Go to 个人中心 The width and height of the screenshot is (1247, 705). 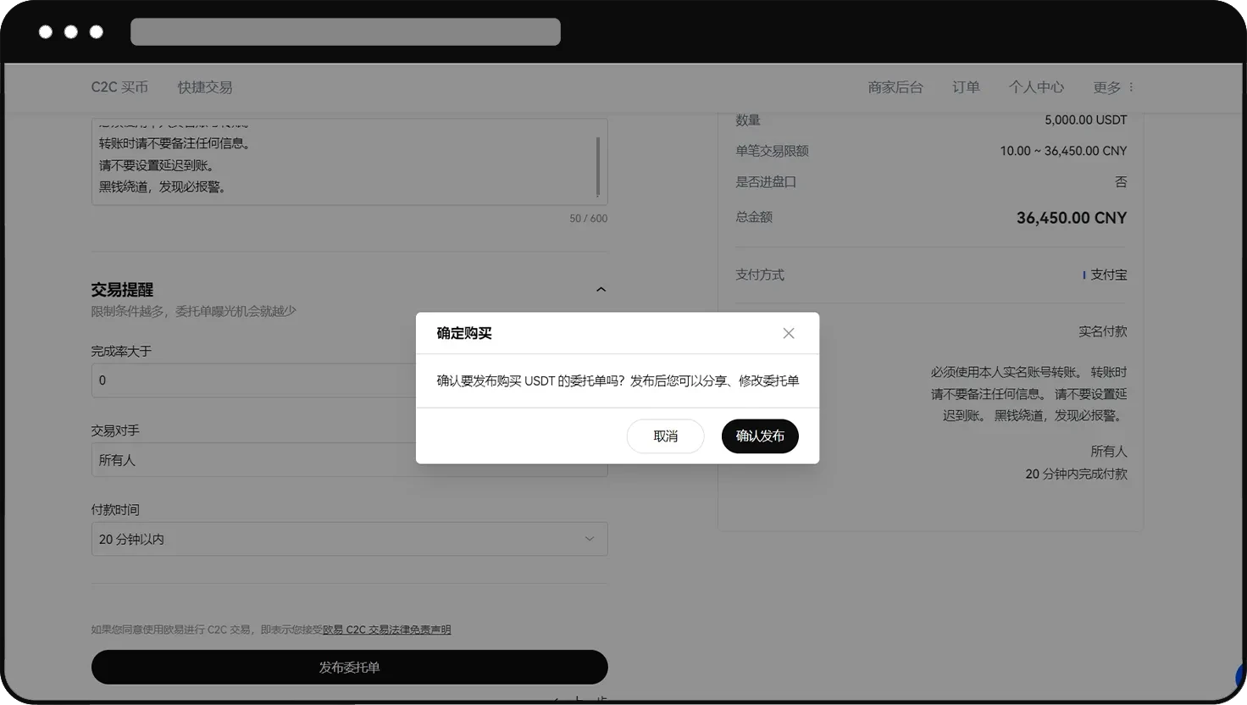1036,87
